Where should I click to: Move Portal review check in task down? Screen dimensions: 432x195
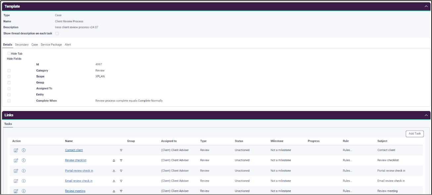[x=121, y=171]
